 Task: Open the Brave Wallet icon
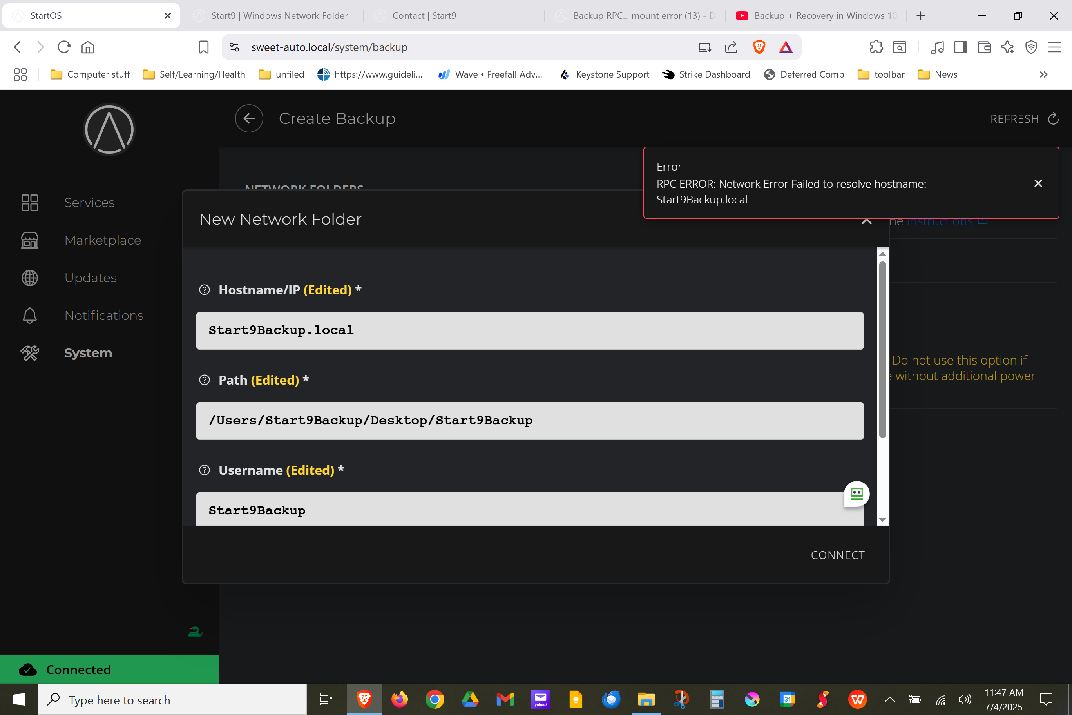984,47
